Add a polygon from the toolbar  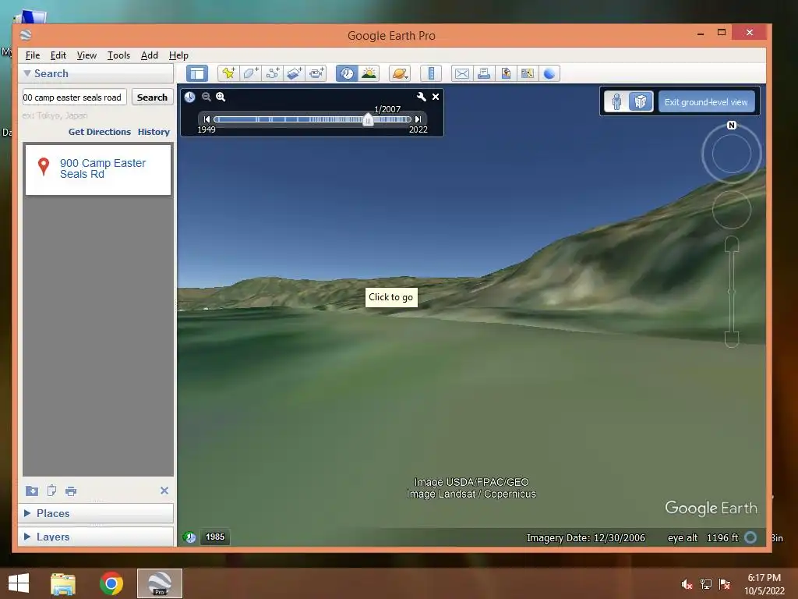click(x=250, y=73)
